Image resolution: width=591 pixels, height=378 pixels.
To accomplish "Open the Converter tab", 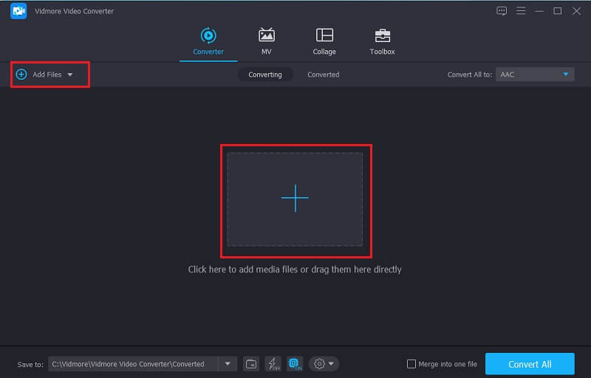I will 208,41.
